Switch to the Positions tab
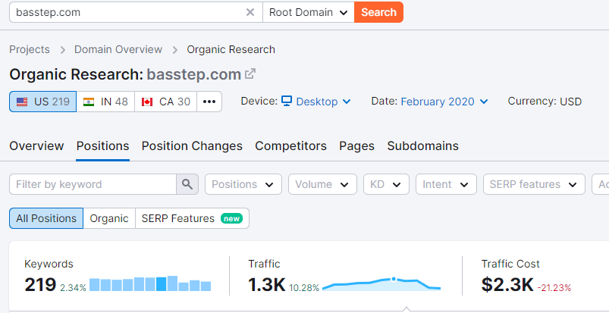The image size is (609, 313). click(x=102, y=146)
